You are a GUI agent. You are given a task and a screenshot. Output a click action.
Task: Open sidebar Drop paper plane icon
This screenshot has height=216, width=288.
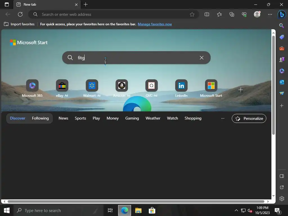pos(282,93)
